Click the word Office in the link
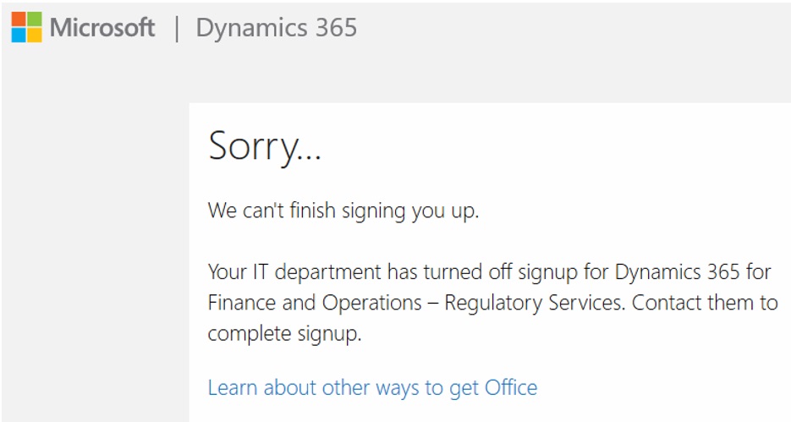791x422 pixels. click(x=511, y=387)
